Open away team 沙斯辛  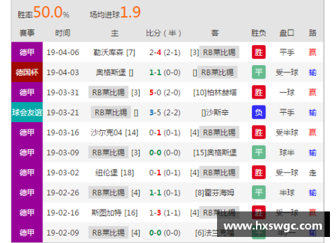pyautogui.click(x=215, y=113)
